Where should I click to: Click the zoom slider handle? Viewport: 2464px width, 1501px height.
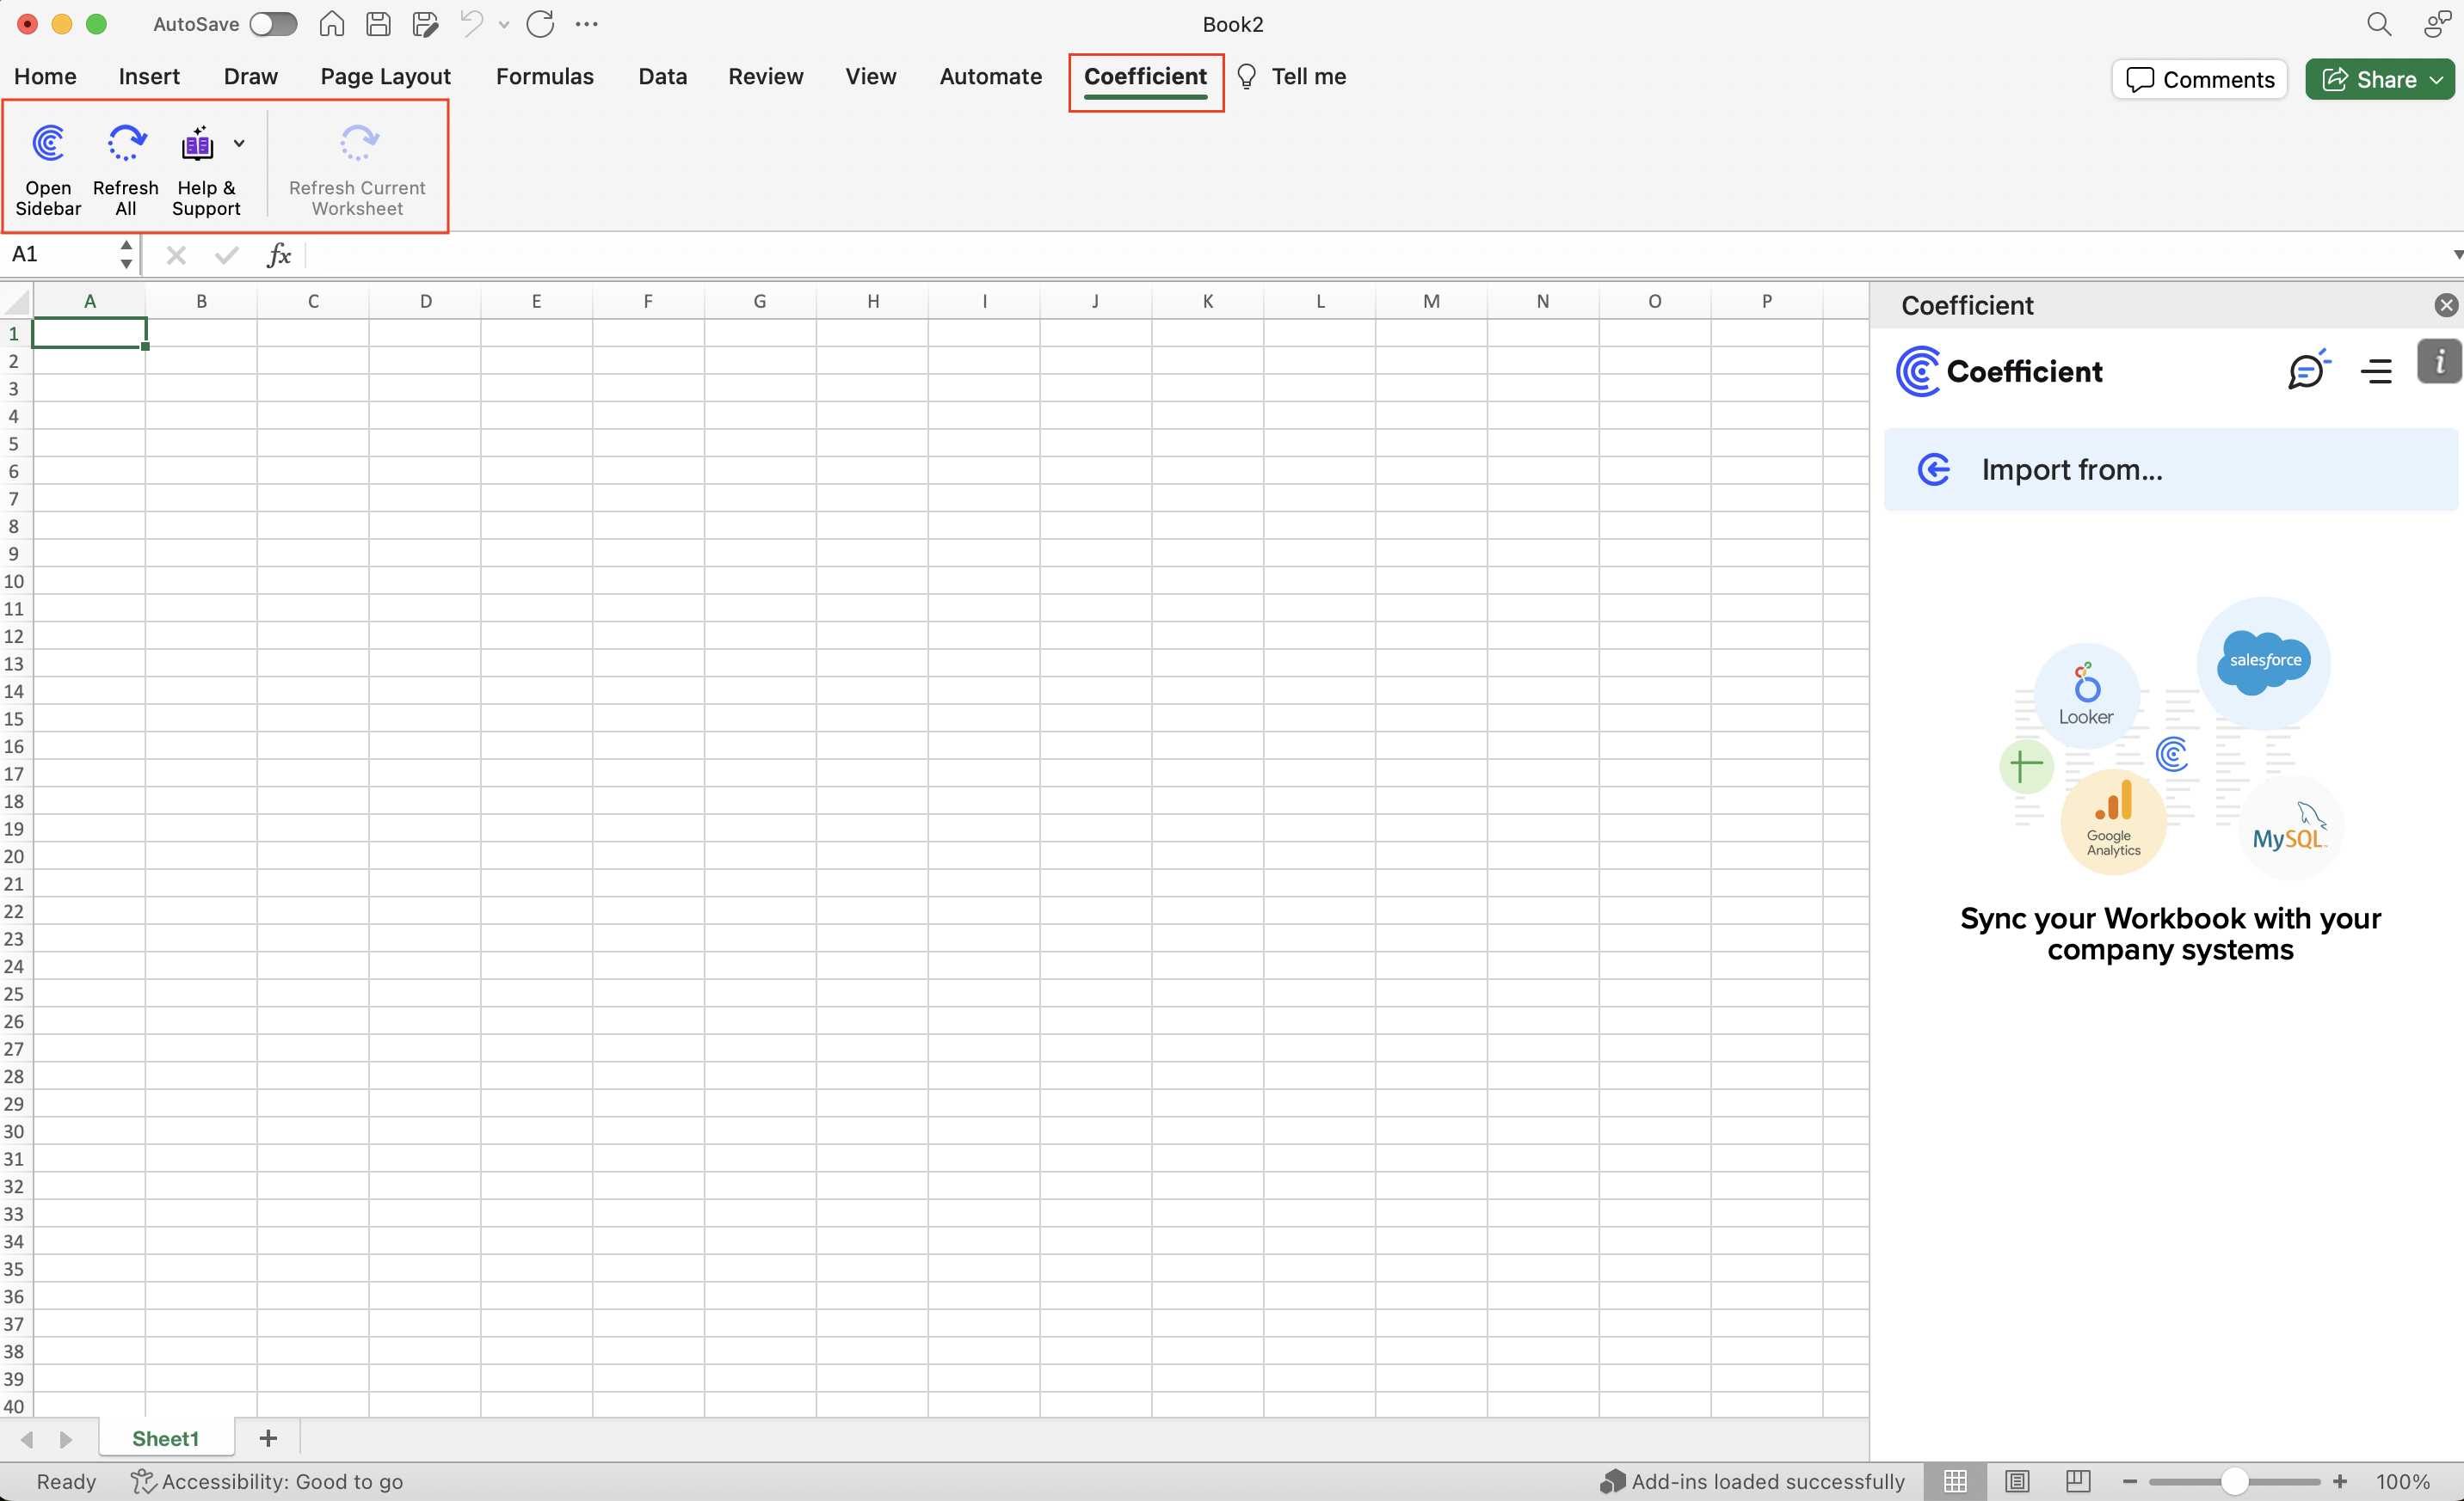pyautogui.click(x=2234, y=1482)
